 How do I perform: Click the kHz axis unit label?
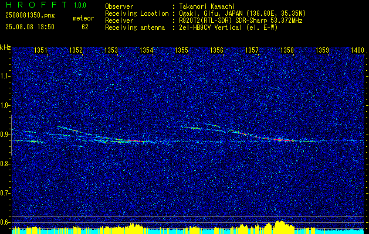coord(5,47)
